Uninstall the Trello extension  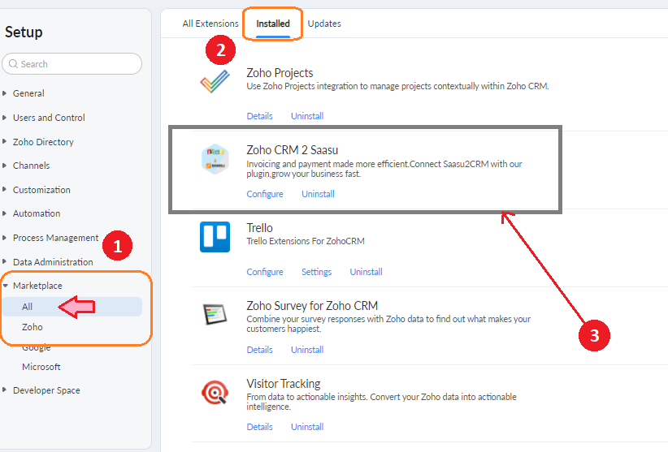(x=366, y=272)
